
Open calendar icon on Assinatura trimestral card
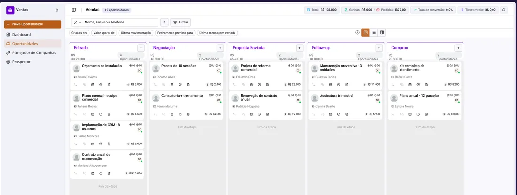(x=331, y=114)
